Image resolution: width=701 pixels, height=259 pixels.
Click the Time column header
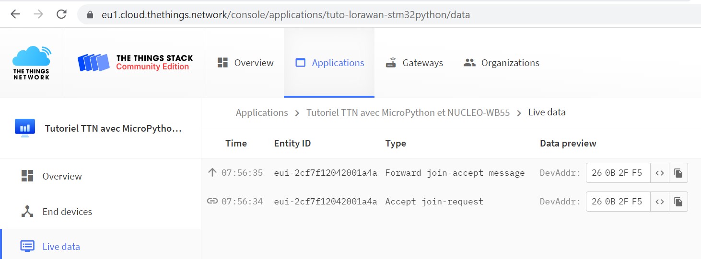pos(236,143)
